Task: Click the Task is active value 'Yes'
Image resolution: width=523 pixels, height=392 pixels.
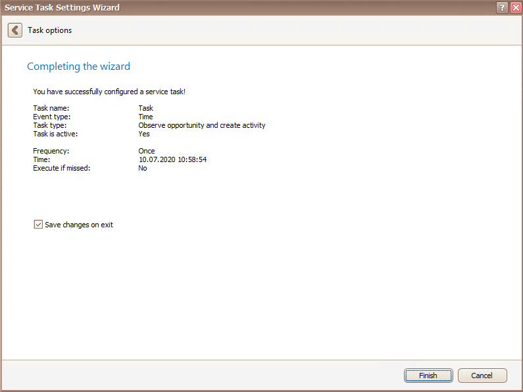Action: pyautogui.click(x=144, y=134)
